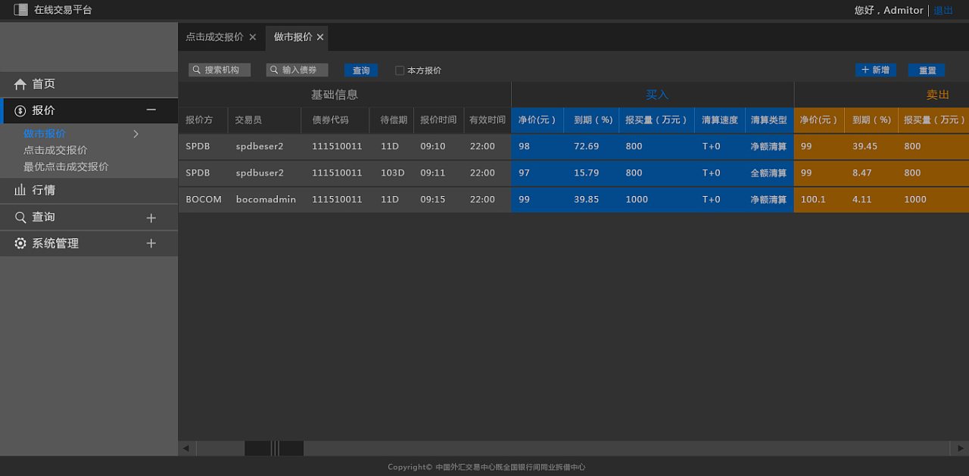
Task: Open 点击成交报价 in the sidebar
Action: click(55, 151)
